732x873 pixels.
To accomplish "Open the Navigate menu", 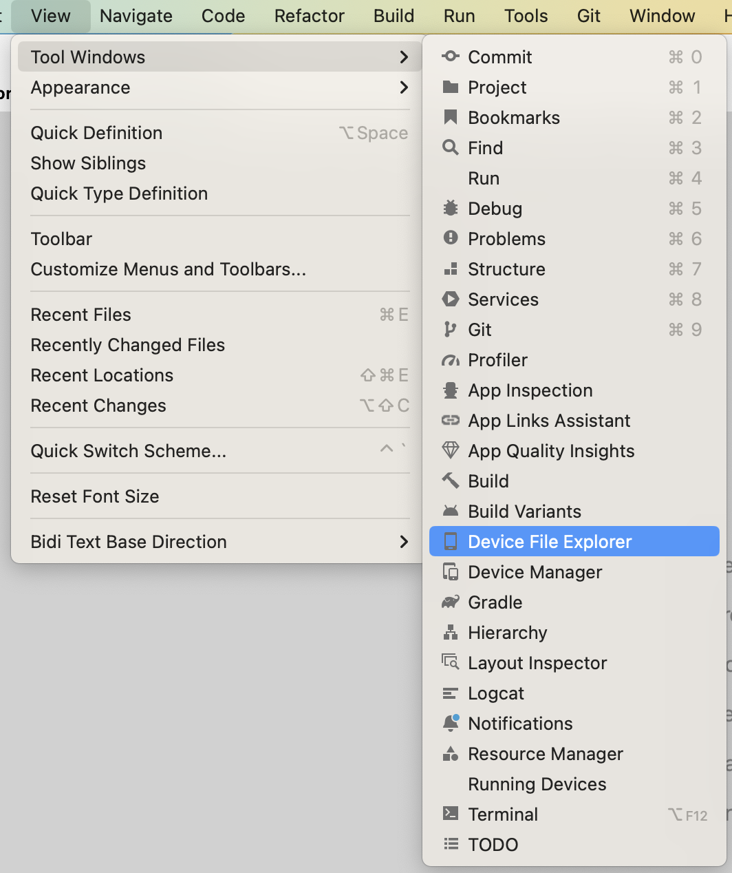I will [135, 15].
